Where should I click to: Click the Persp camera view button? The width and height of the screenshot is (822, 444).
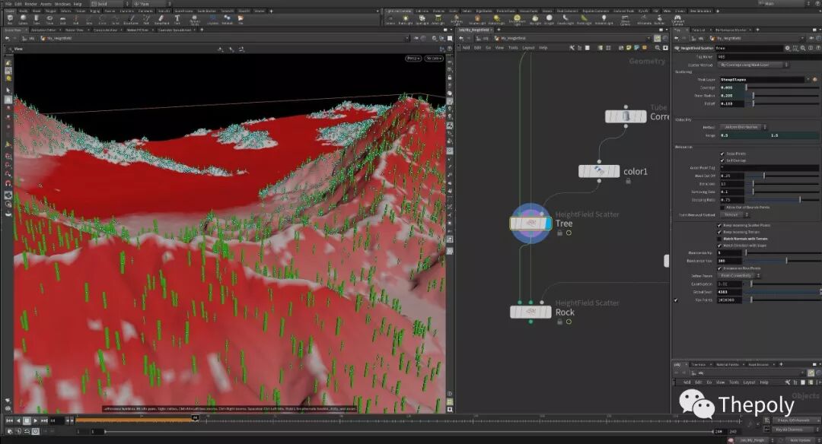(413, 59)
